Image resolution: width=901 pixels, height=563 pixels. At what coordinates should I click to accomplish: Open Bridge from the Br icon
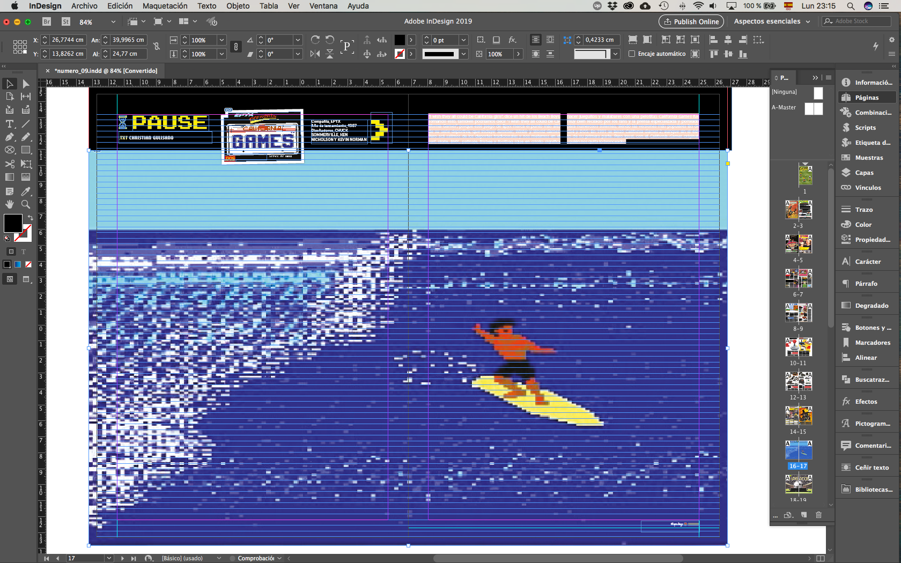point(47,21)
